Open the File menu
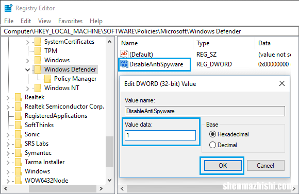This screenshot has height=194, width=299. pyautogui.click(x=9, y=21)
